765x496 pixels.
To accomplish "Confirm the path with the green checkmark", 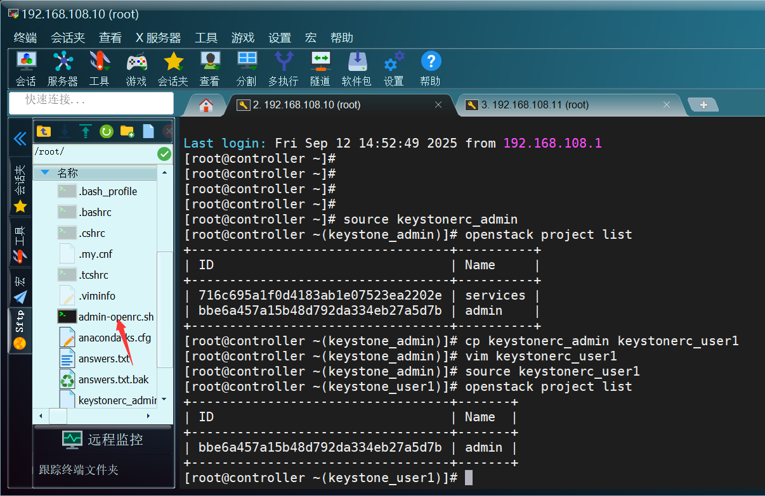I will tap(164, 153).
